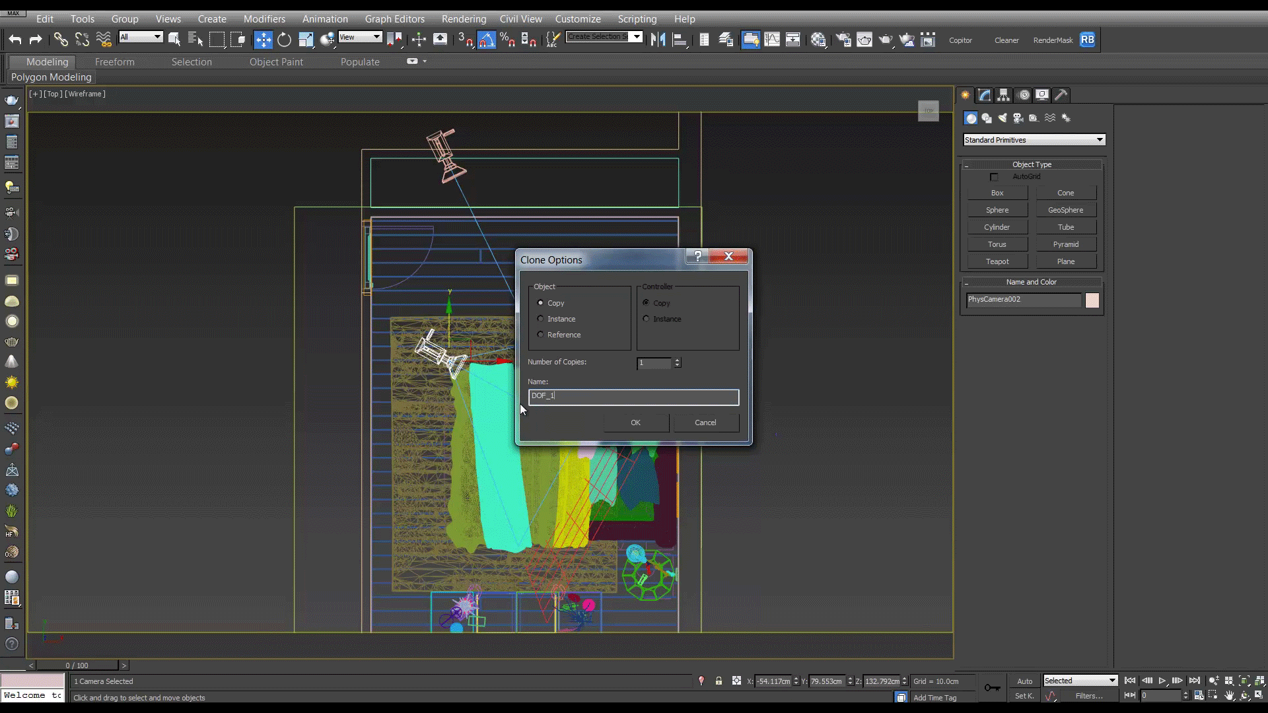Open the Render Setup teapot icon

pos(843,40)
